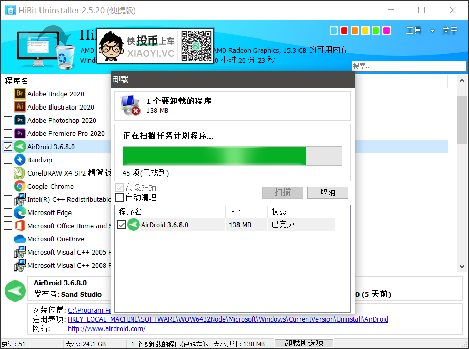
Task: Click the Adobe Premiere Pro 2020 icon
Action: pyautogui.click(x=20, y=133)
